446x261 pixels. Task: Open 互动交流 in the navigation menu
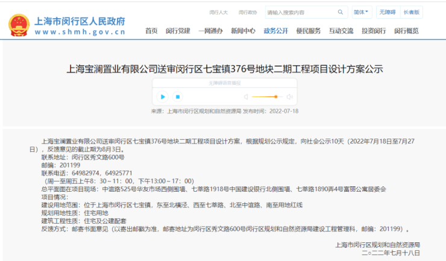[341, 31]
